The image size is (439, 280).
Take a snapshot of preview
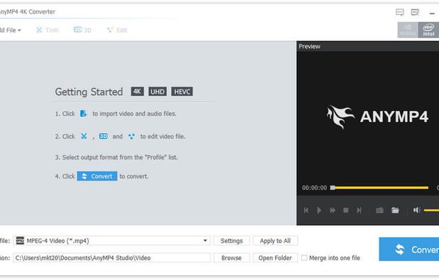pos(379,210)
